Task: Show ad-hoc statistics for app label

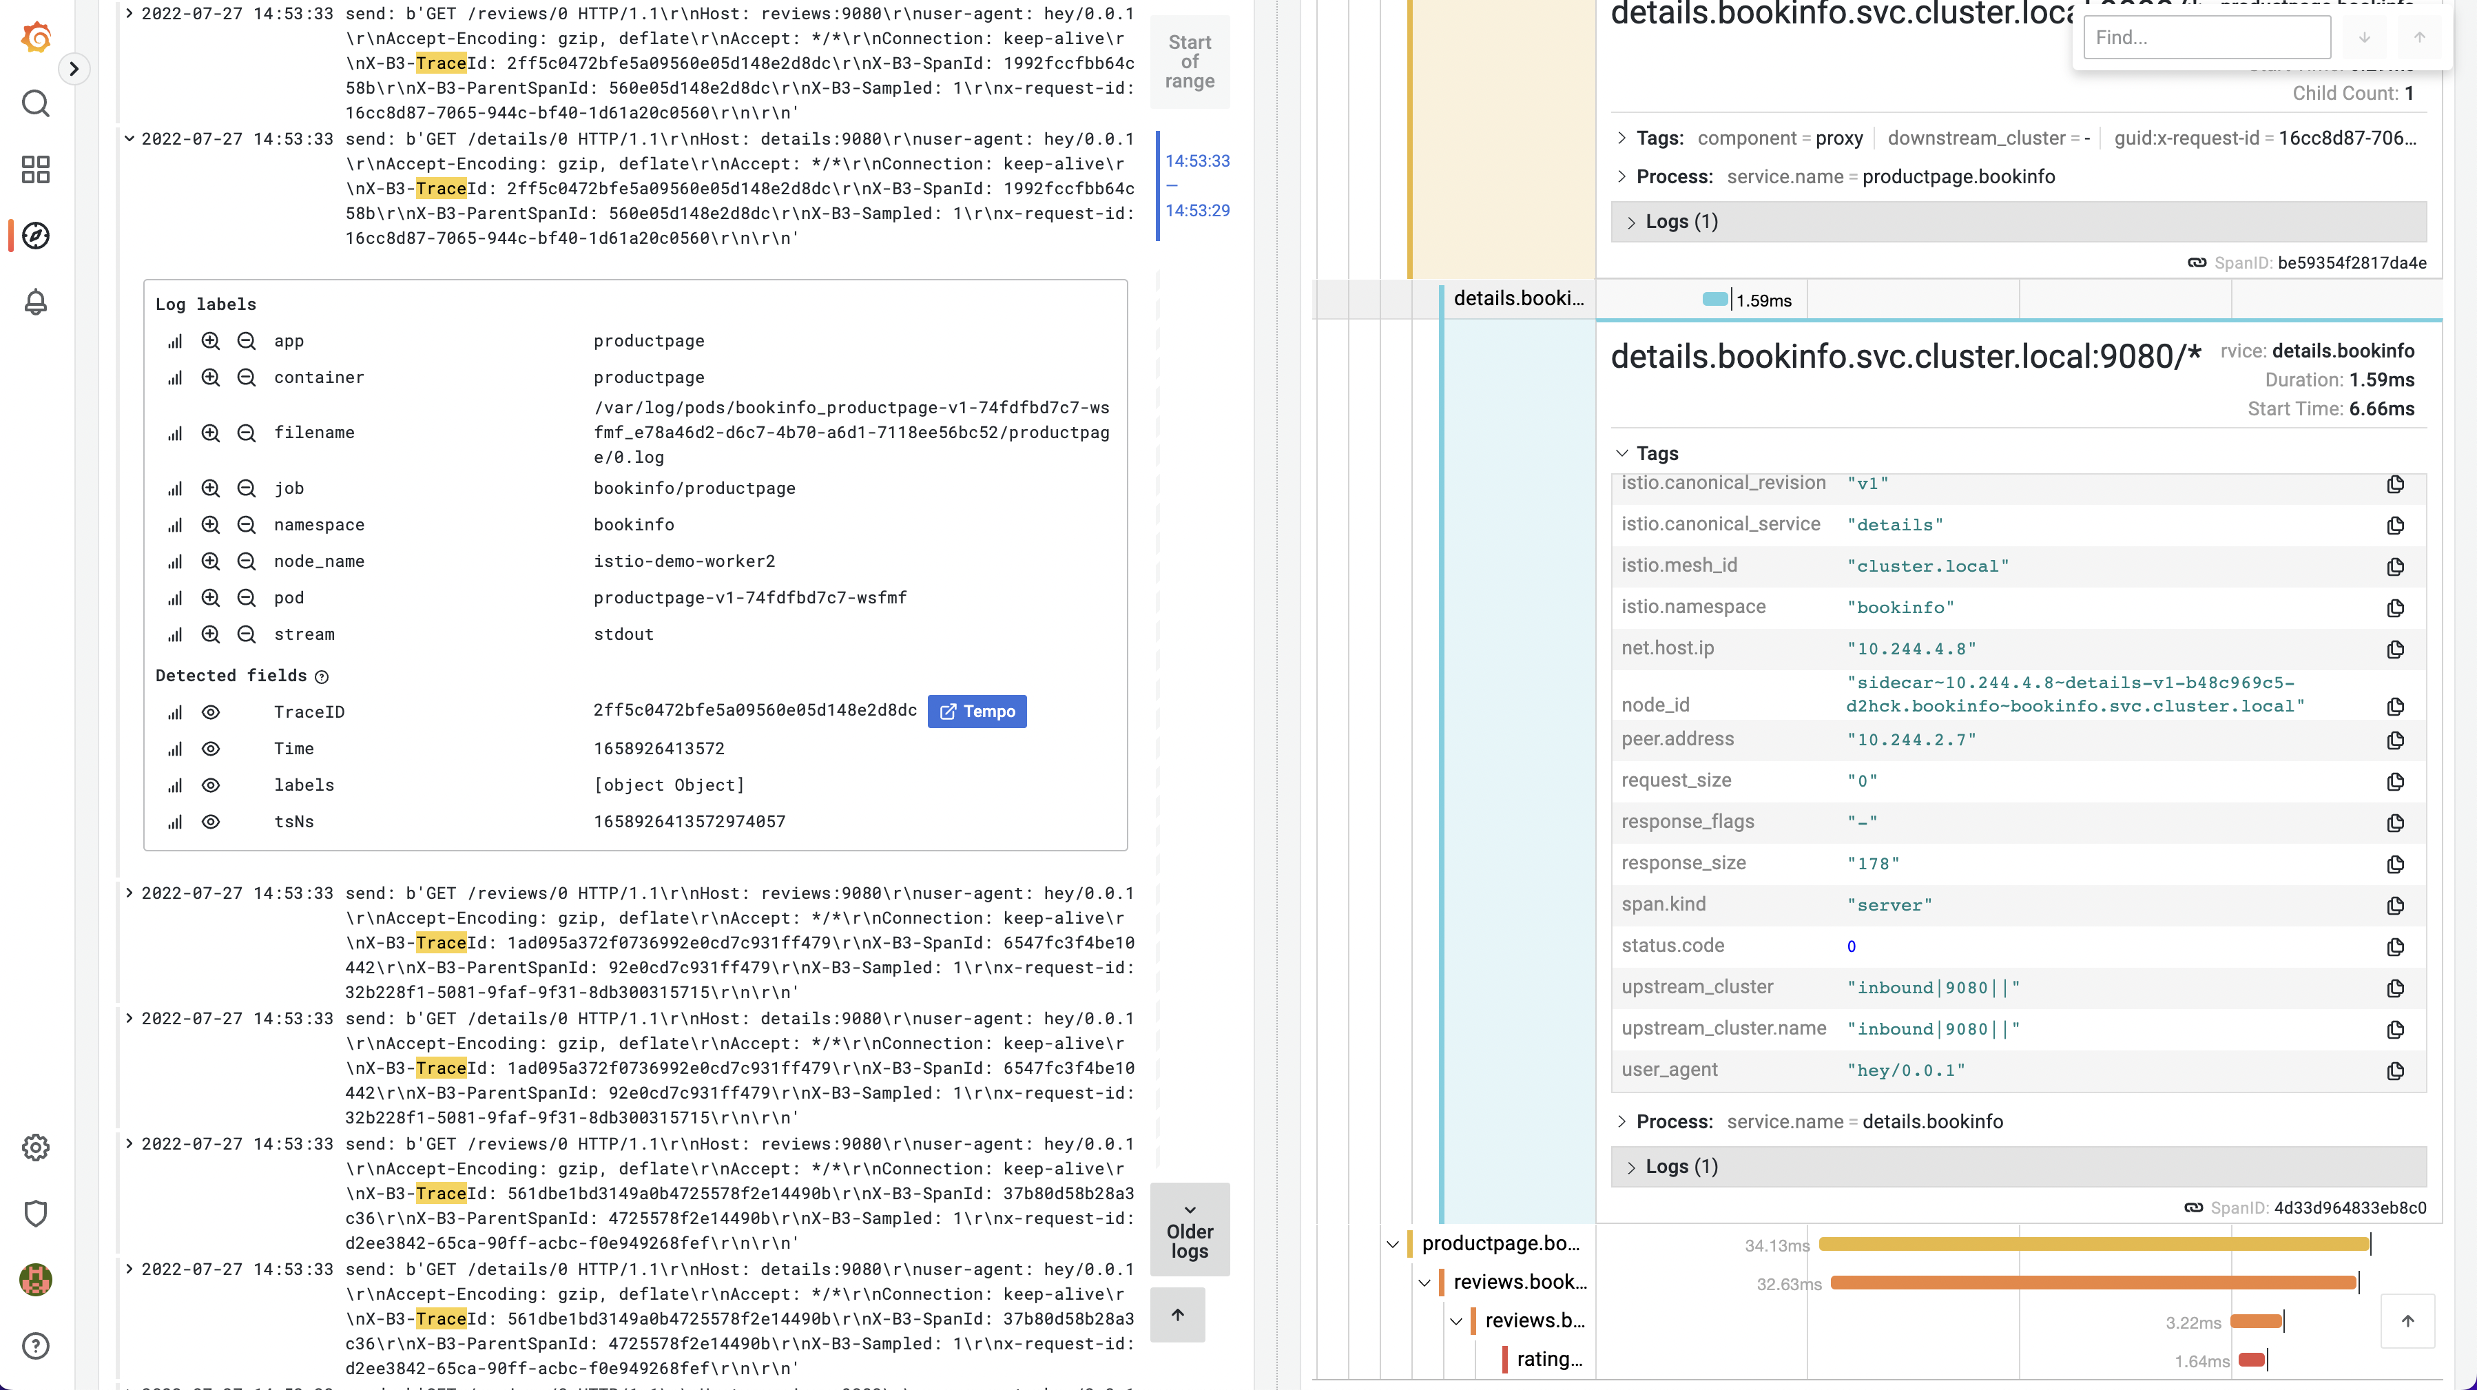Action: pos(175,341)
